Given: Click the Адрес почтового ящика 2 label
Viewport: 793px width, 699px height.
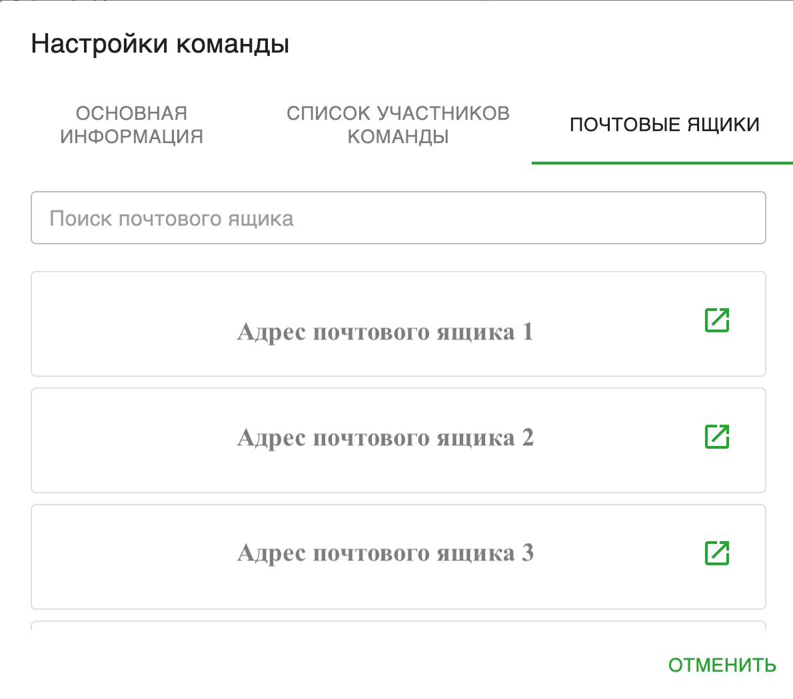Looking at the screenshot, I should click(385, 437).
